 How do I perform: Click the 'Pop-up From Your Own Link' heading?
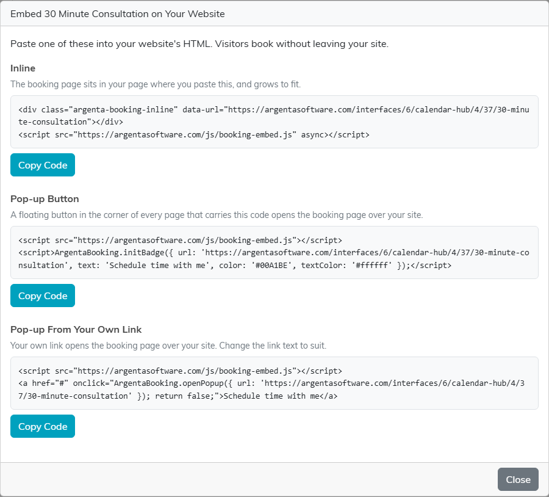point(76,330)
